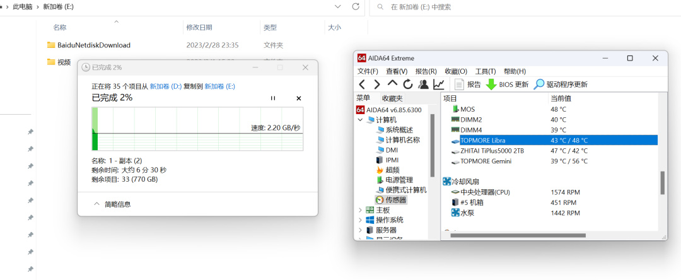Click the 报告 toolbar button in AIDA64
The width and height of the screenshot is (681, 280).
468,85
